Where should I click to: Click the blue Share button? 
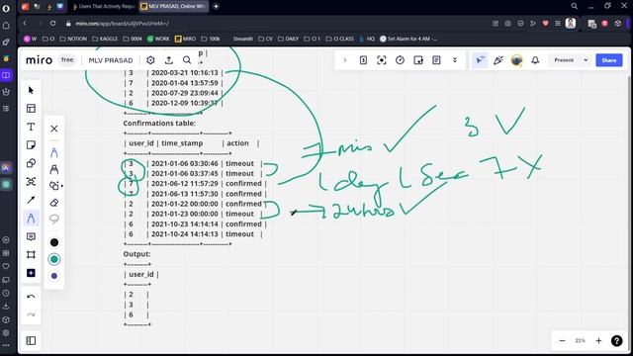pyautogui.click(x=609, y=60)
